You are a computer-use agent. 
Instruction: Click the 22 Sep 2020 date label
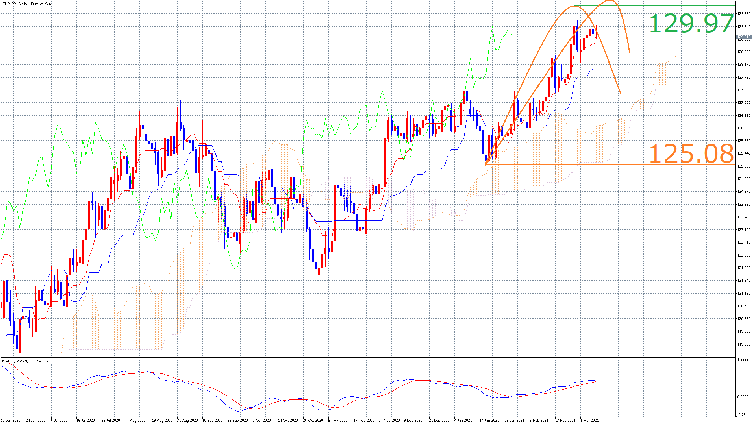click(x=237, y=420)
